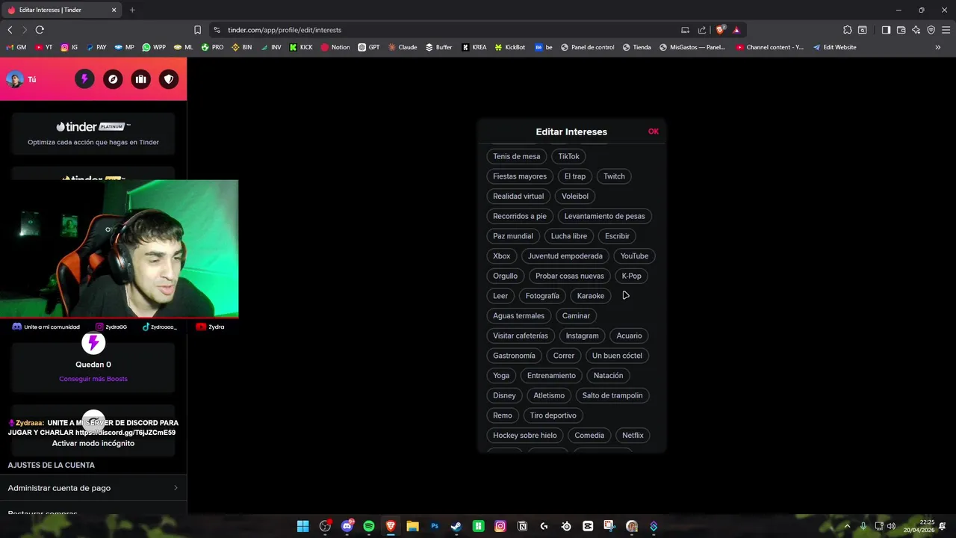This screenshot has width=956, height=538.
Task: Select the TikTok interest chip
Action: [568, 156]
